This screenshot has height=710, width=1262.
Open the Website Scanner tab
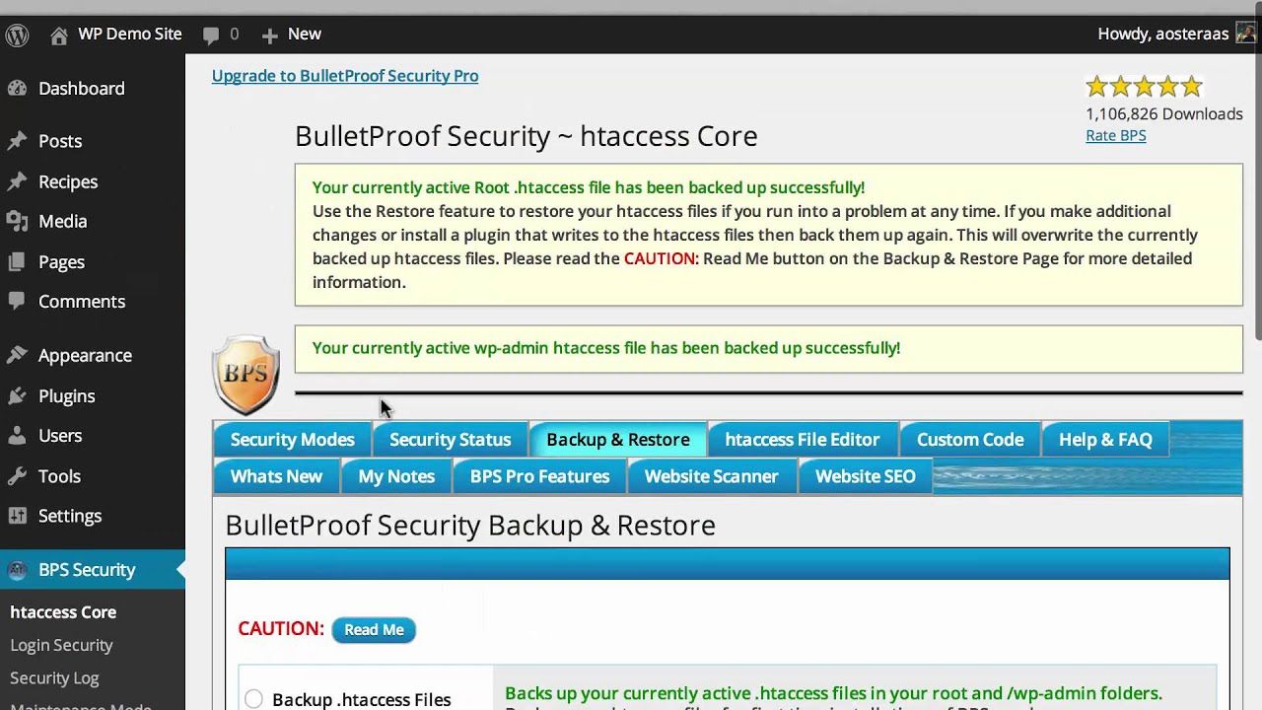(x=711, y=476)
